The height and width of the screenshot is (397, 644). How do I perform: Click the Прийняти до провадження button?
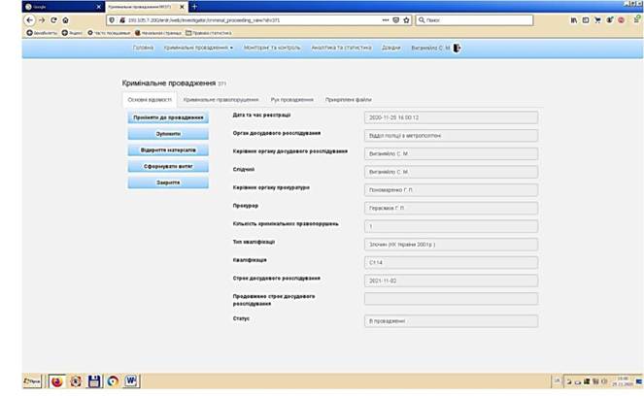(x=168, y=117)
